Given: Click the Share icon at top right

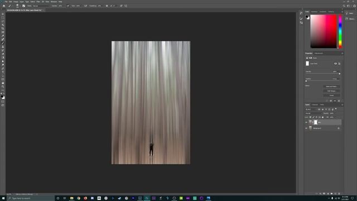Looking at the screenshot, I should coord(354,6).
